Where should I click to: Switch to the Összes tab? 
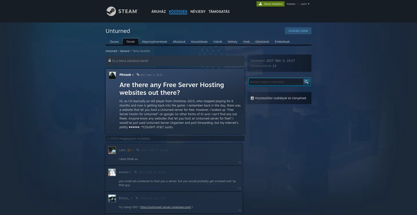click(x=114, y=42)
